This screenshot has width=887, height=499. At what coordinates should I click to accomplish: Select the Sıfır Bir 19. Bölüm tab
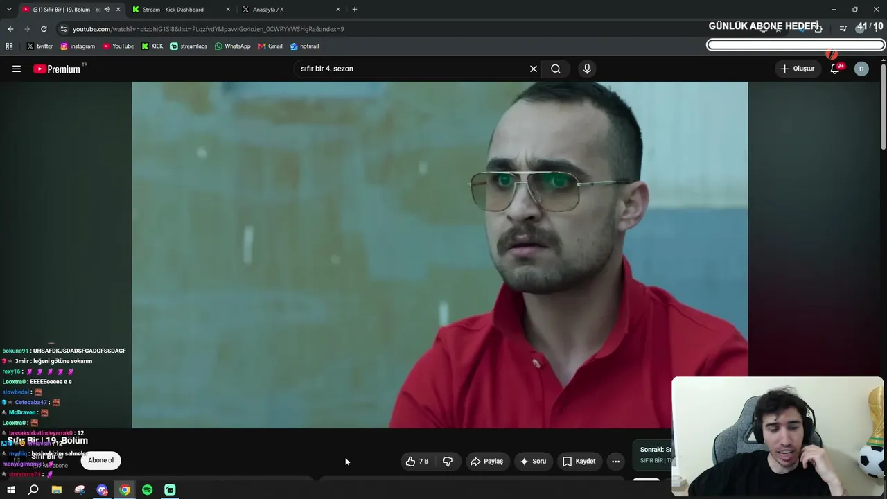tap(69, 10)
